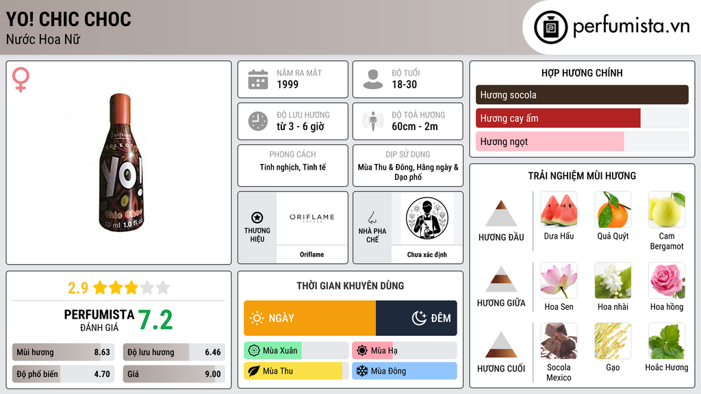Click the calendar icon beside Năm ra mắt

pos(258,79)
